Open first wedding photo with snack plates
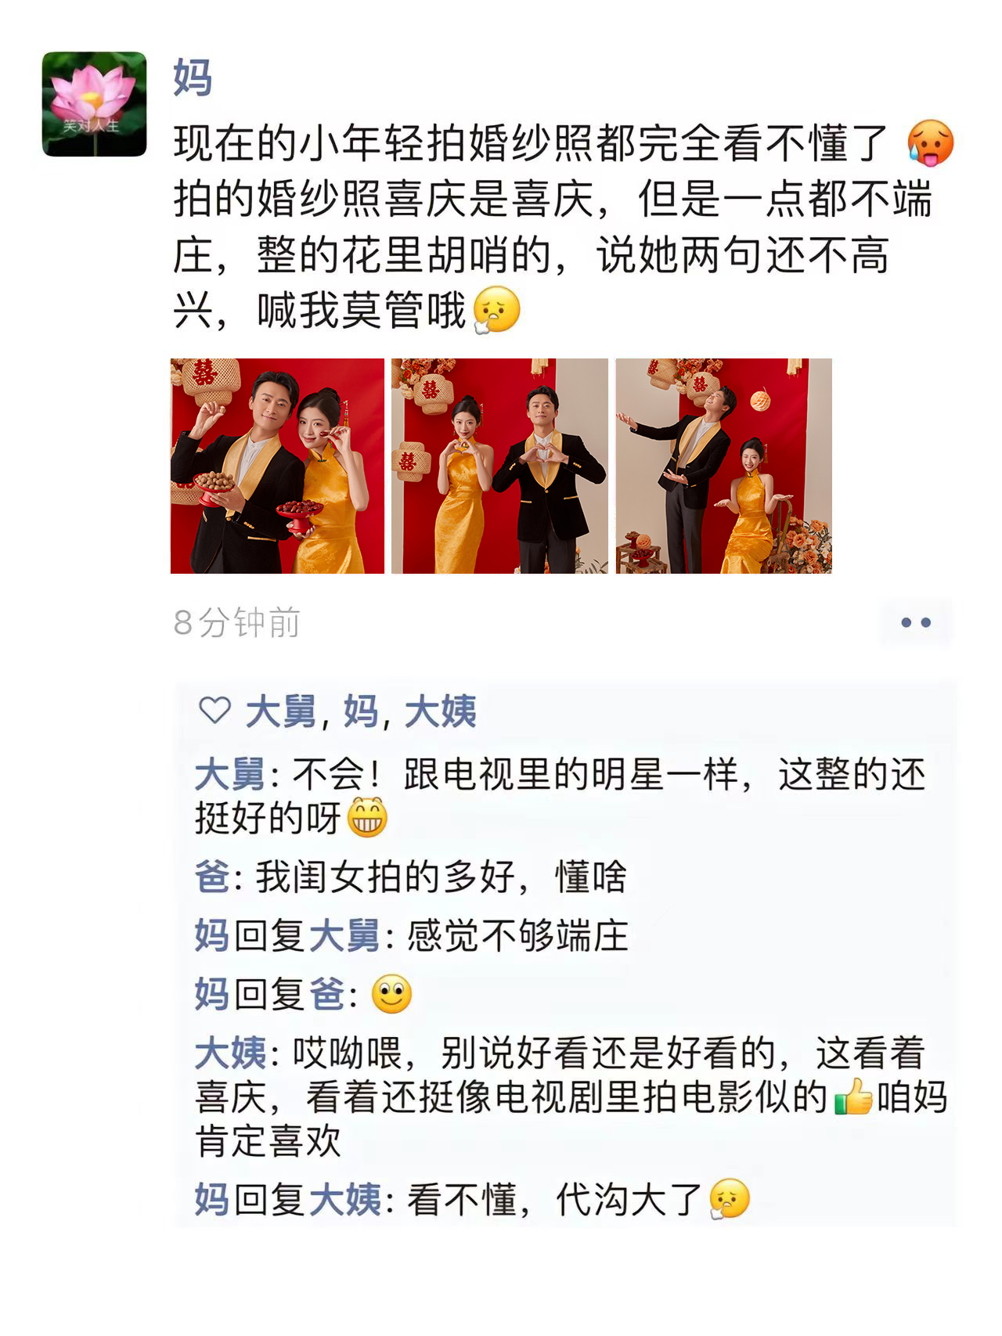 pos(277,466)
